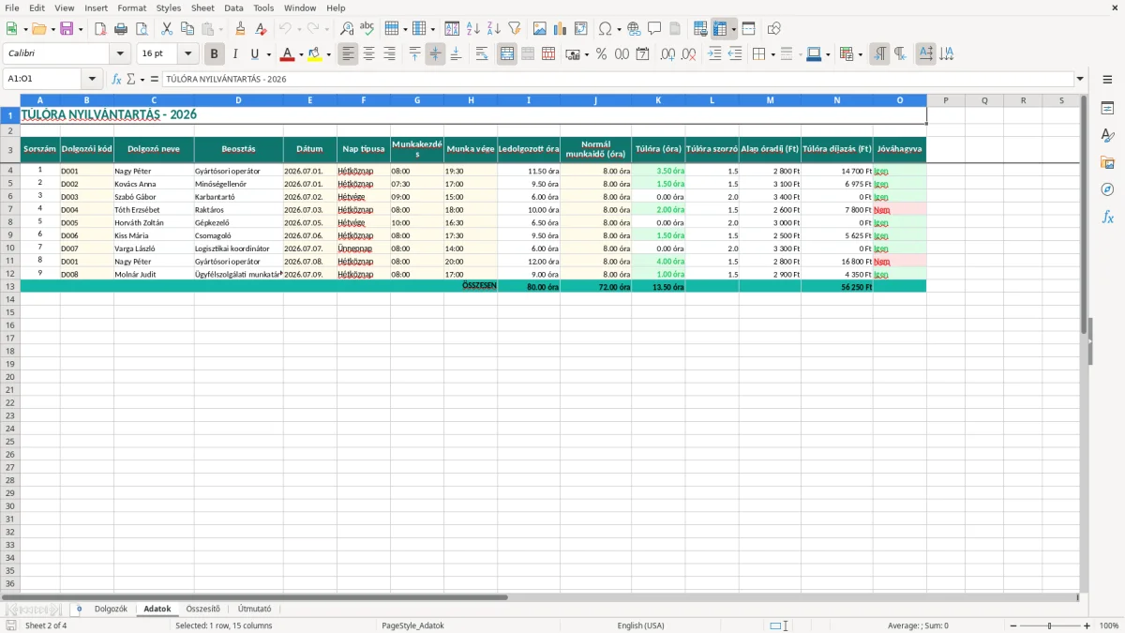Click zoom out minus button

tap(1012, 625)
